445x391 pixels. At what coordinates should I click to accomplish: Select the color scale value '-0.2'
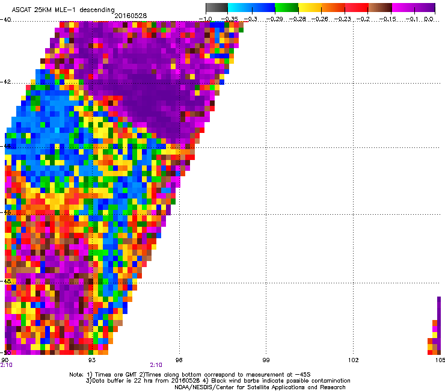click(363, 19)
